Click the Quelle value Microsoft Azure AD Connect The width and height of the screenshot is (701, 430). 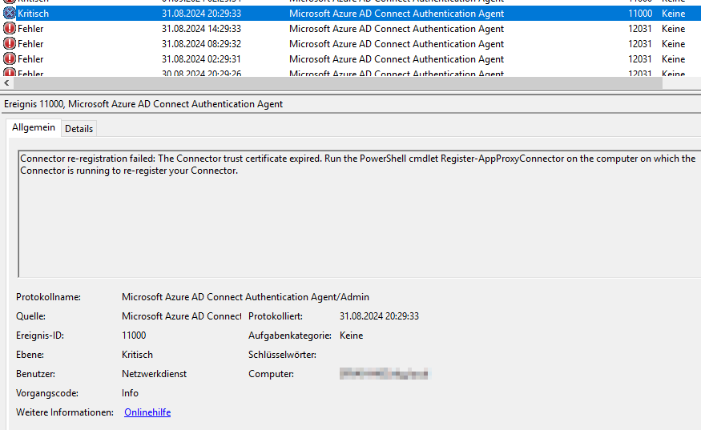pyautogui.click(x=182, y=316)
